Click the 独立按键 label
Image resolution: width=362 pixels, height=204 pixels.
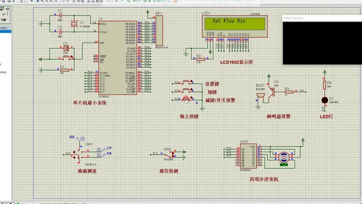tap(189, 116)
